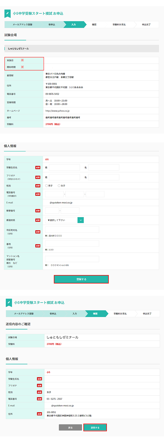Screen dimensions: 164x437
Task: Focus the 番地 text field
Action: coord(72,243)
